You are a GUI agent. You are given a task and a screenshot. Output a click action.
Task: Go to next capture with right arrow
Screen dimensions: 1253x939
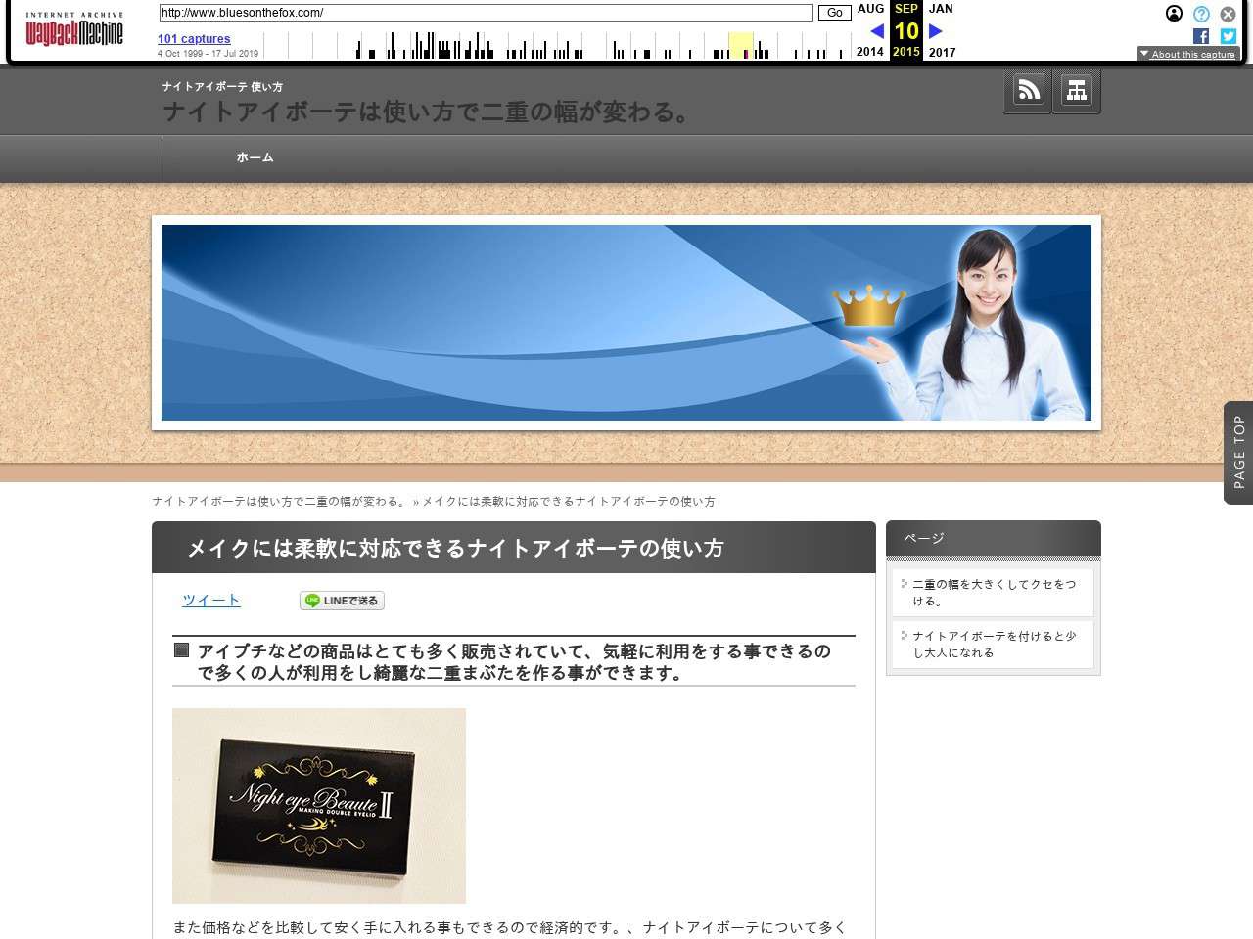click(936, 31)
